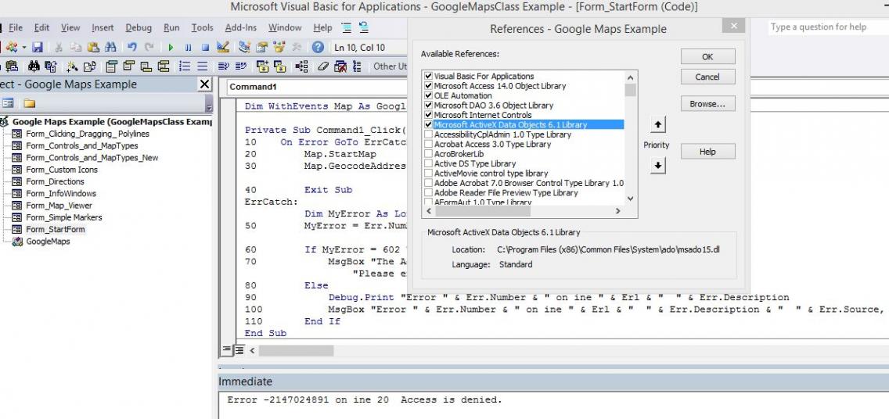
Task: Click the blue Help question mark icon
Action: point(318,48)
